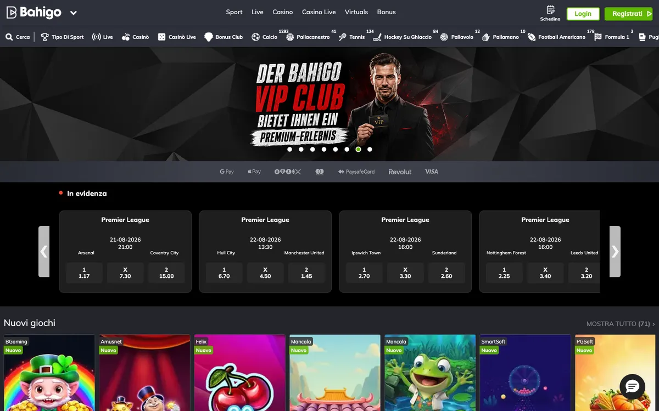The width and height of the screenshot is (659, 411).
Task: Click the Hull City vs Manchester United card title
Action: (265, 220)
